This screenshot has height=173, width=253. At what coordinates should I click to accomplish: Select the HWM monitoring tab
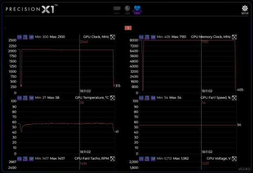137,10
